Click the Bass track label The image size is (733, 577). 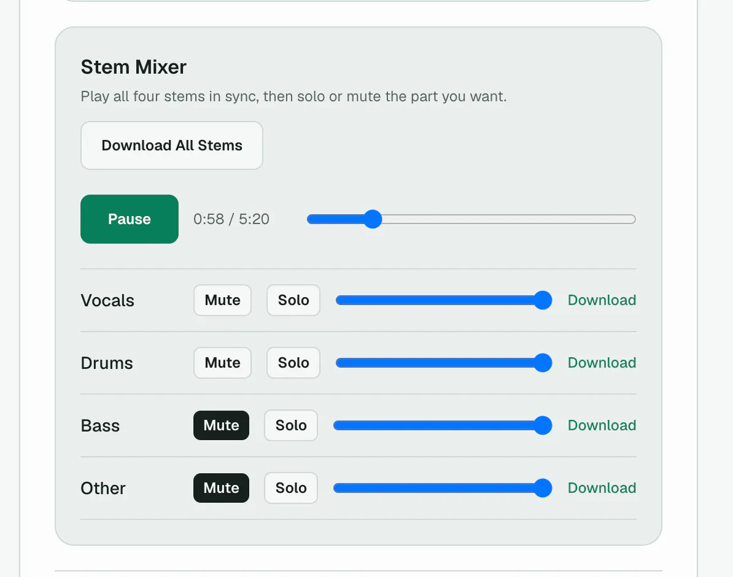tap(100, 425)
